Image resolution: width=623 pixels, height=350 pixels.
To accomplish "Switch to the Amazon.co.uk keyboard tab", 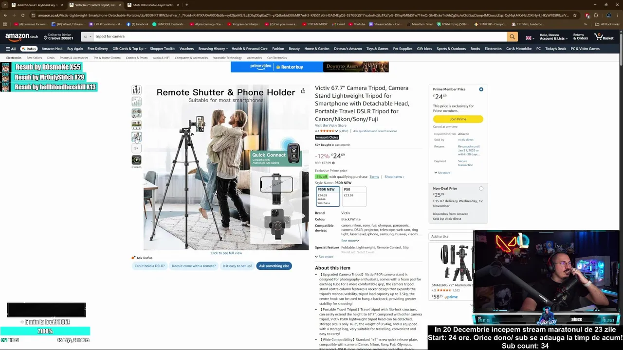I will (37, 5).
